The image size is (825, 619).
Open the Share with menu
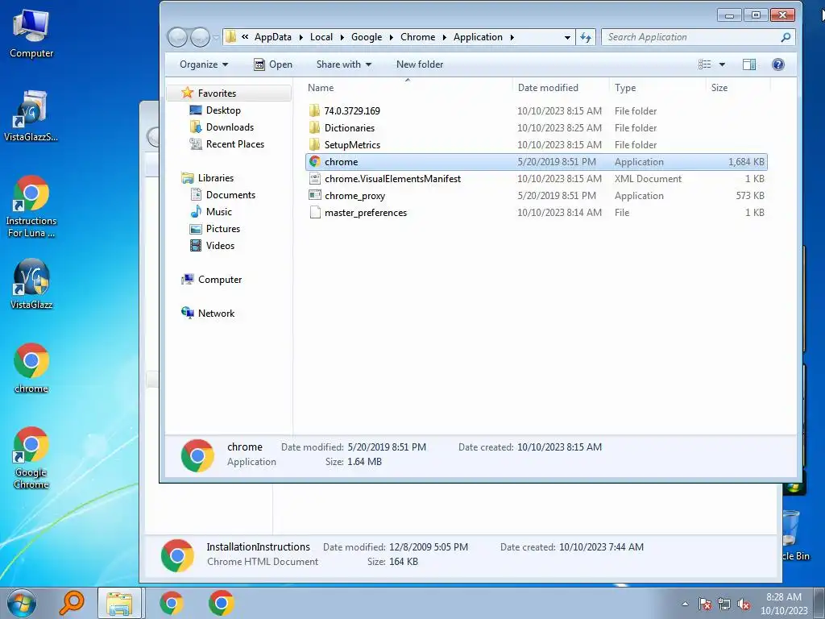click(343, 64)
